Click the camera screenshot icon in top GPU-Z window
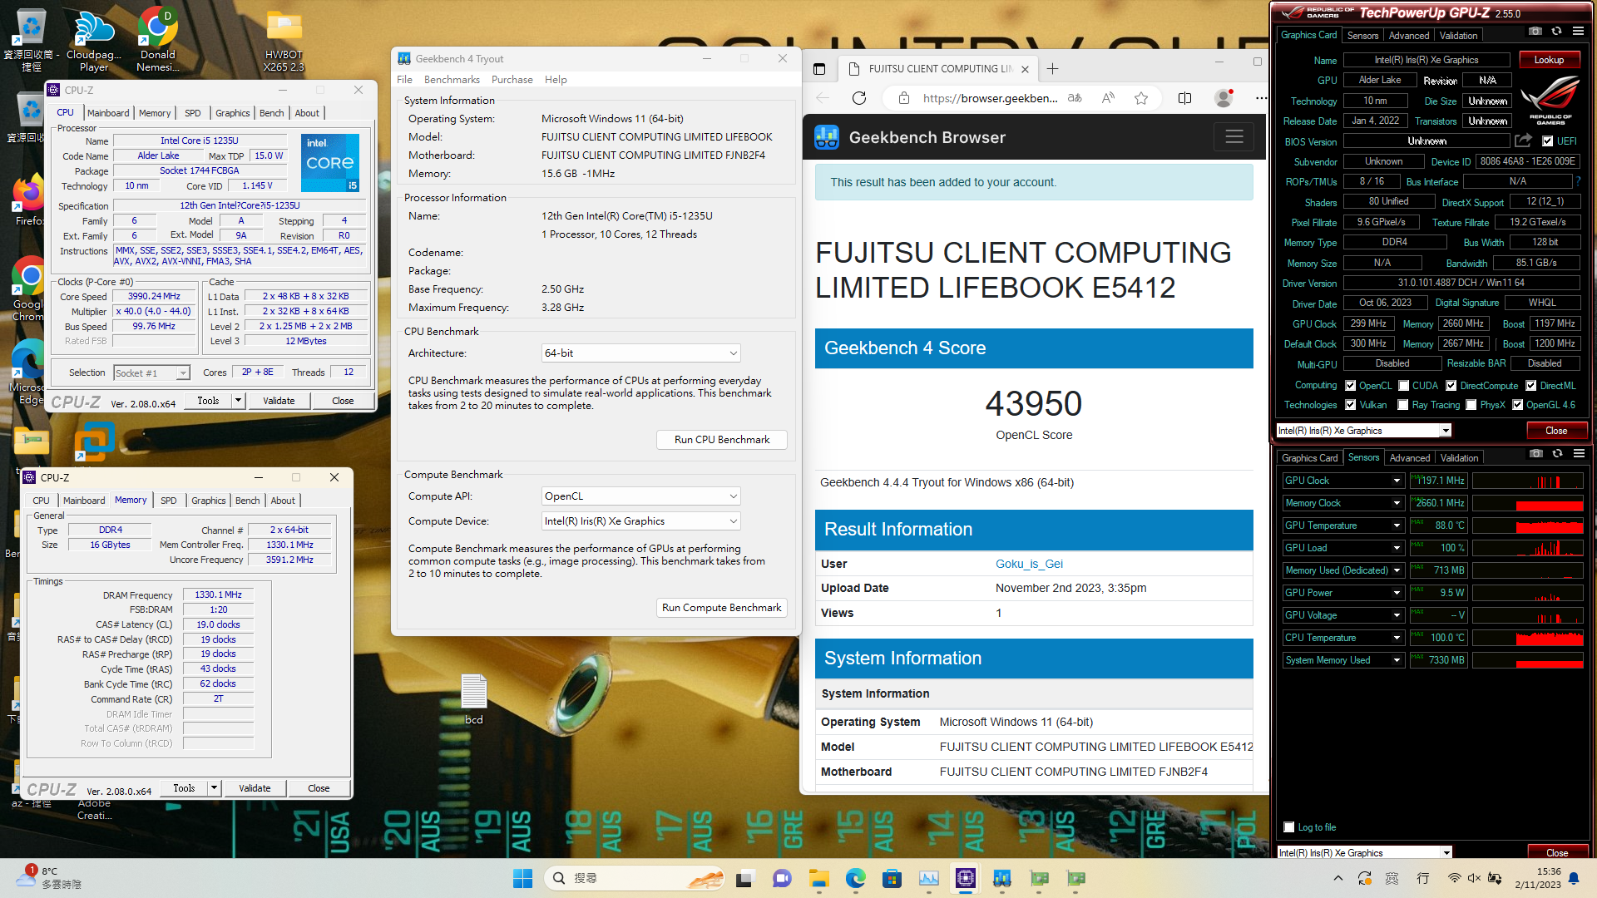This screenshot has width=1597, height=898. (1535, 32)
